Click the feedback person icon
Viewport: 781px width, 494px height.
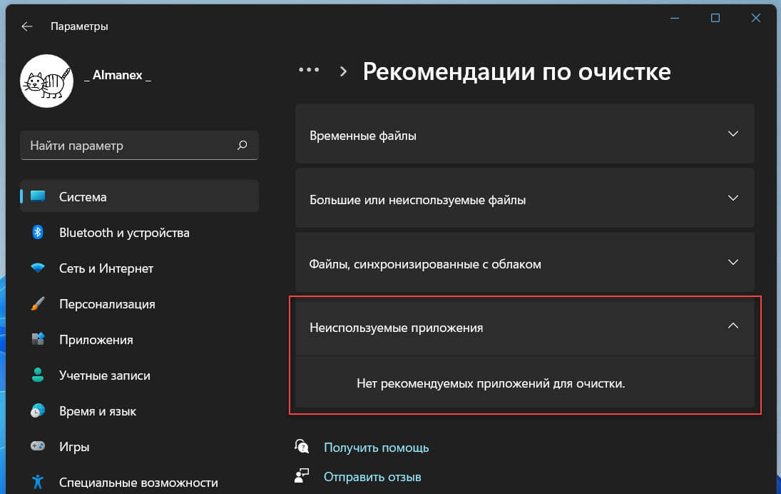tap(302, 475)
